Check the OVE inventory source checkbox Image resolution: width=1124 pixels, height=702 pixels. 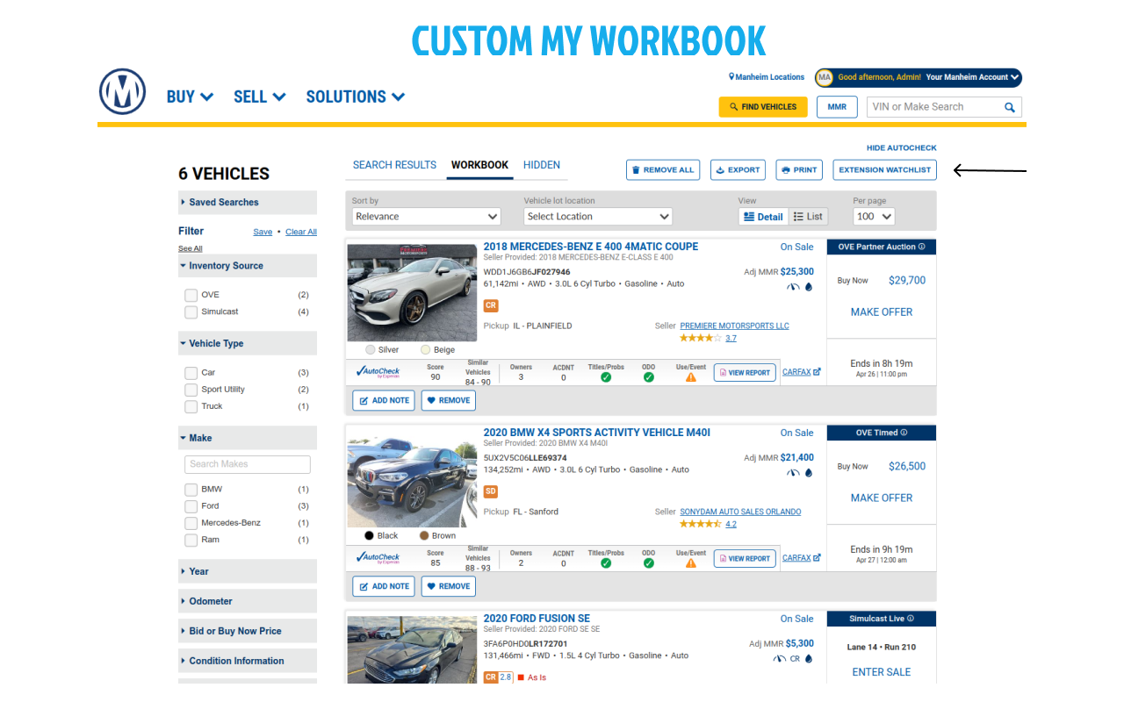click(191, 296)
